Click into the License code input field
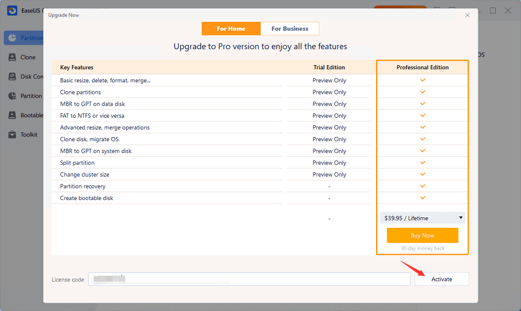The width and height of the screenshot is (521, 311). tap(249, 279)
